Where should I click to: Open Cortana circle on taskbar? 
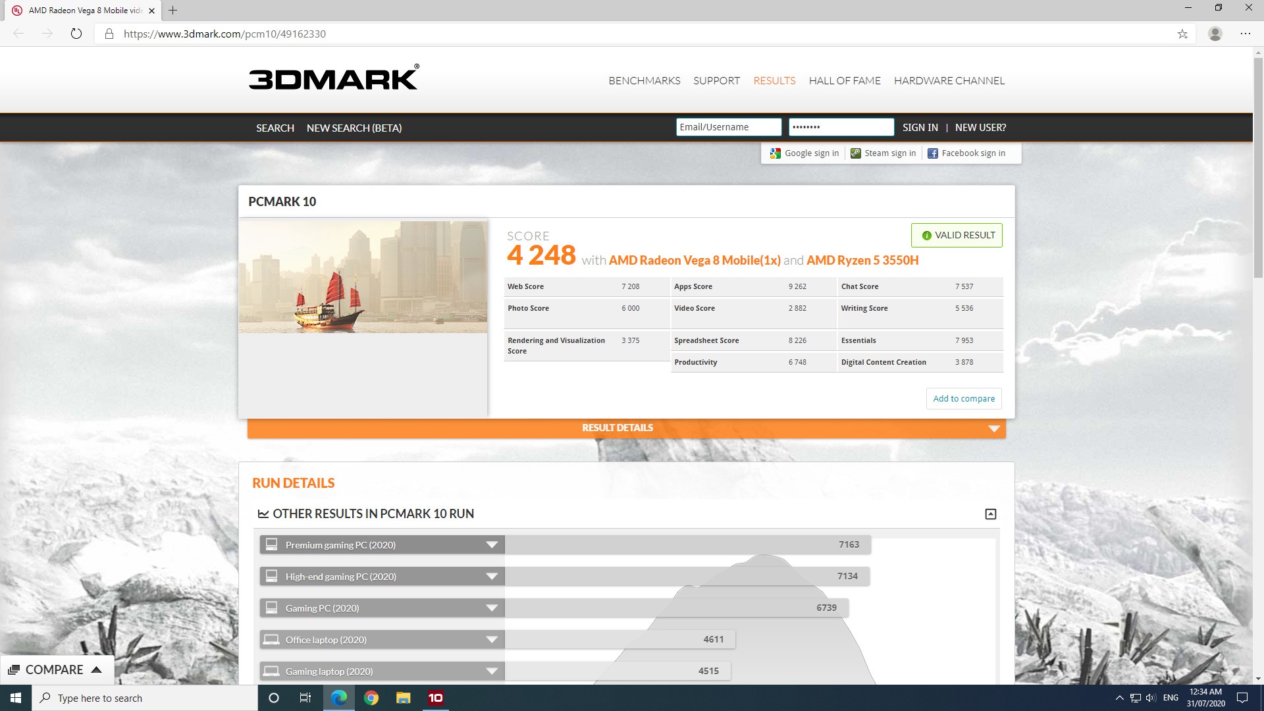point(274,698)
